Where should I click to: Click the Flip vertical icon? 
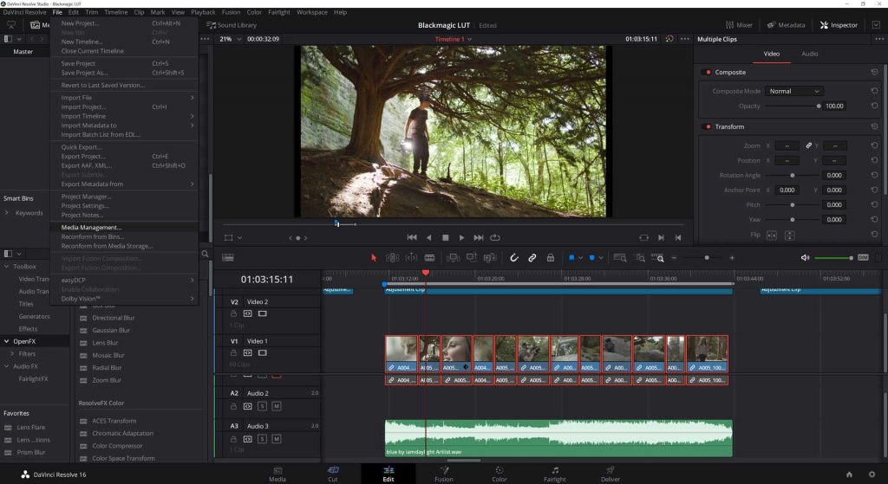pos(789,236)
